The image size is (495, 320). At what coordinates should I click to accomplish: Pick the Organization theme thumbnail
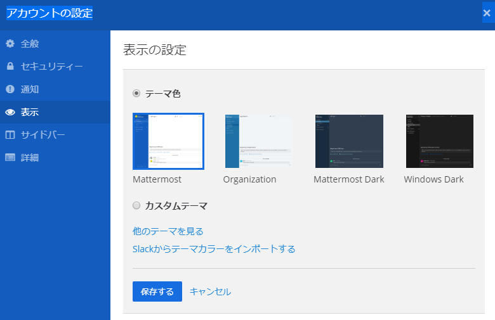click(258, 141)
